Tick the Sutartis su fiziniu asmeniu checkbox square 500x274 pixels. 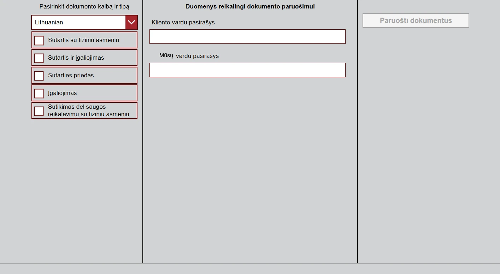39,40
